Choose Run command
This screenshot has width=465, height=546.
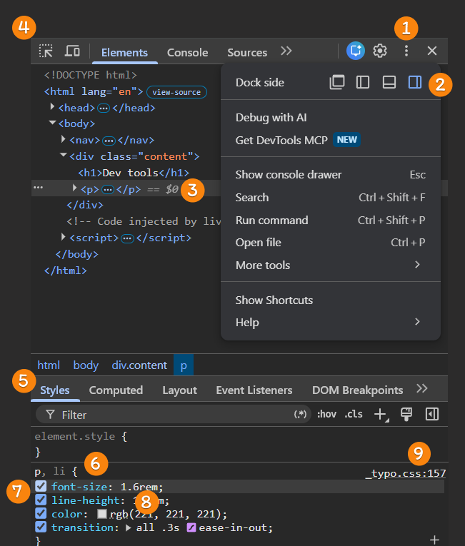click(331, 220)
